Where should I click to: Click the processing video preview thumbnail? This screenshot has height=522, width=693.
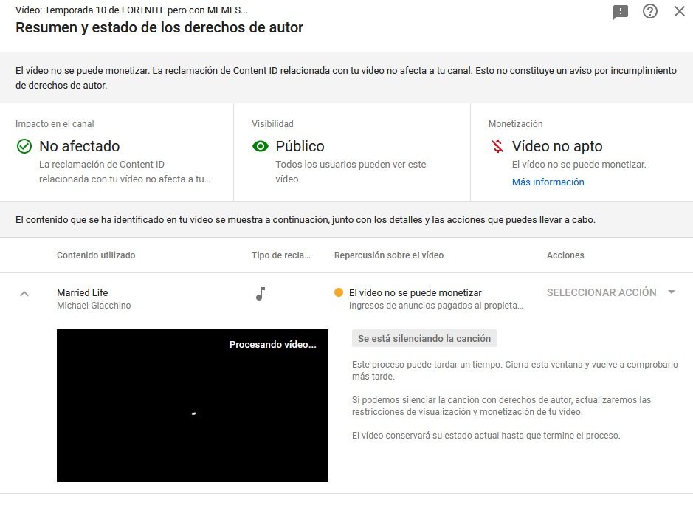pyautogui.click(x=193, y=405)
